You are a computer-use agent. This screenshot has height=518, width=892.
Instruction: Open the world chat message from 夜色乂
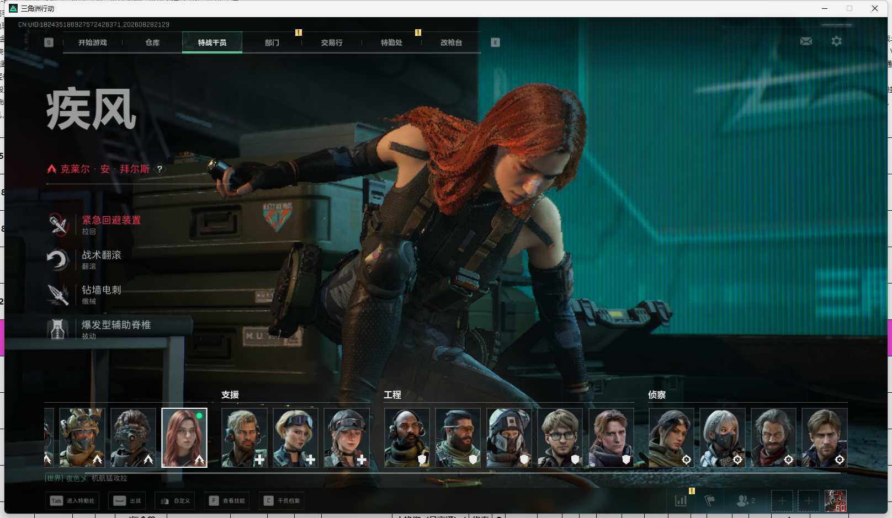(86, 478)
